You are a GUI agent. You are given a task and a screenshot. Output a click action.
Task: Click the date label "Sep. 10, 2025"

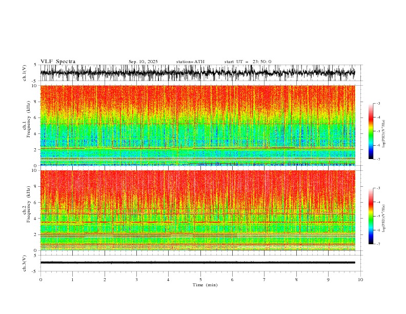(143, 62)
